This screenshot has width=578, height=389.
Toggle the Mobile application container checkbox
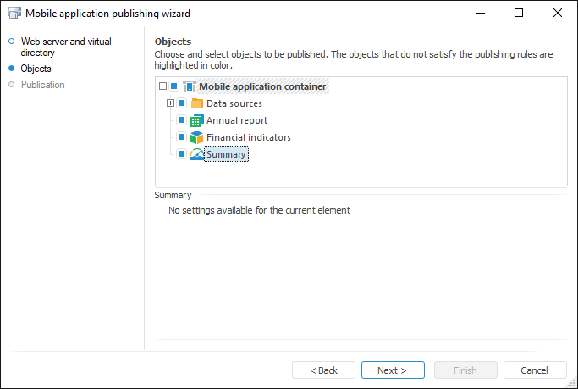[x=174, y=86]
